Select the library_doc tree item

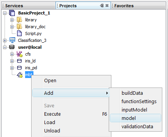point(35,27)
